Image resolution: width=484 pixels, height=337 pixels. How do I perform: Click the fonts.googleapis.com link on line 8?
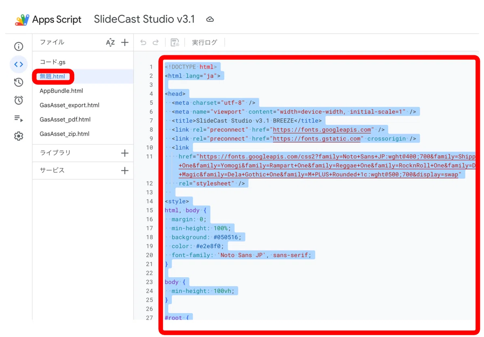322,130
